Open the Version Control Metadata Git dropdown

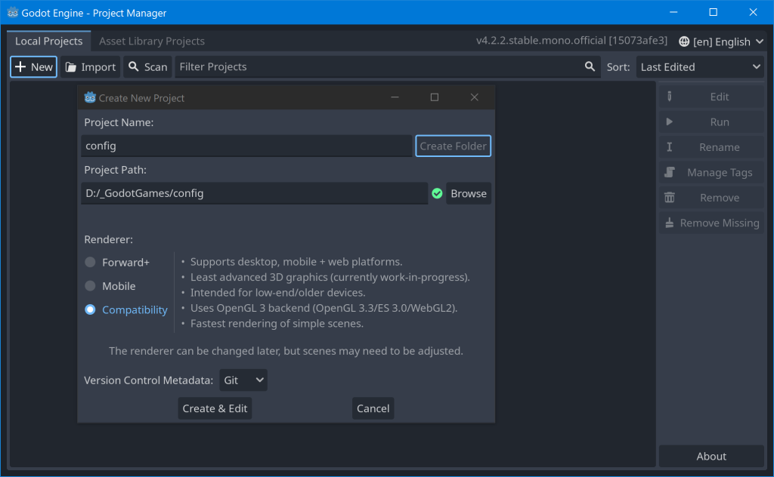243,380
